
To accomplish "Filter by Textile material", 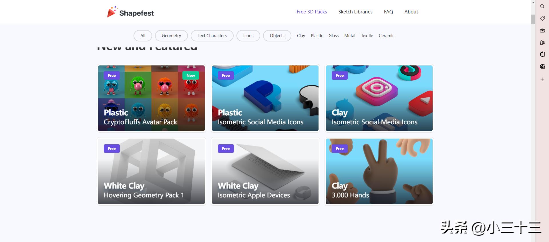I will coord(367,36).
